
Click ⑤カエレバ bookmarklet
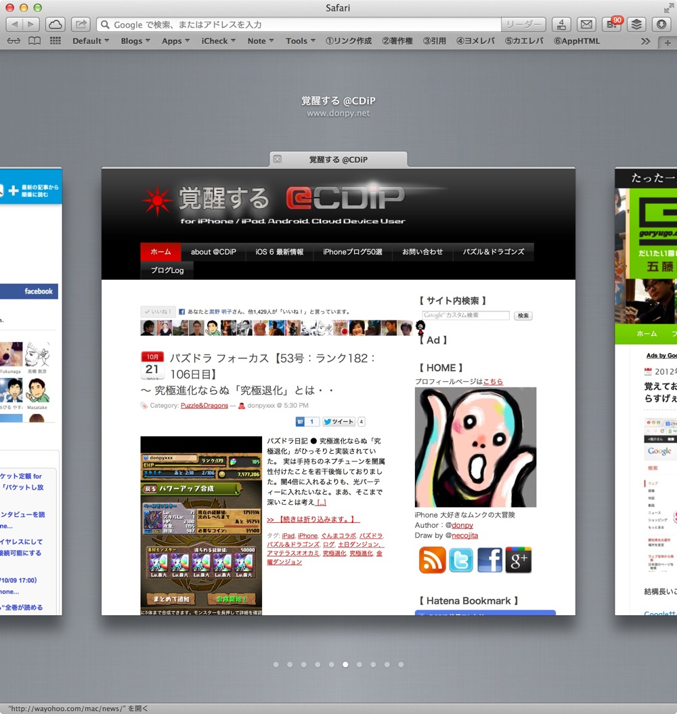[x=524, y=41]
